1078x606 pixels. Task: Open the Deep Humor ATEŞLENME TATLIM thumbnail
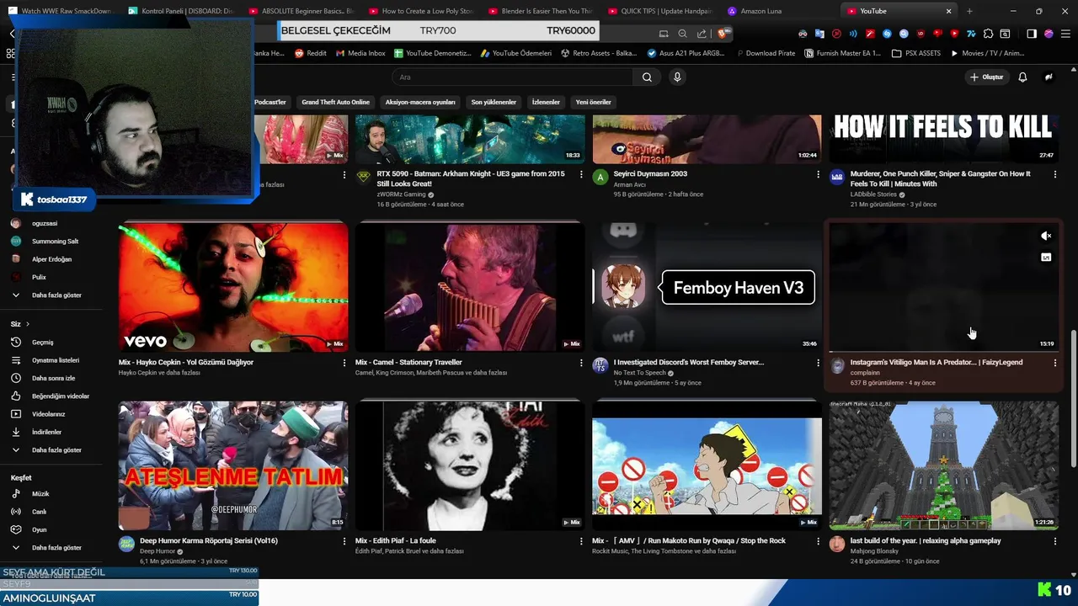click(233, 465)
